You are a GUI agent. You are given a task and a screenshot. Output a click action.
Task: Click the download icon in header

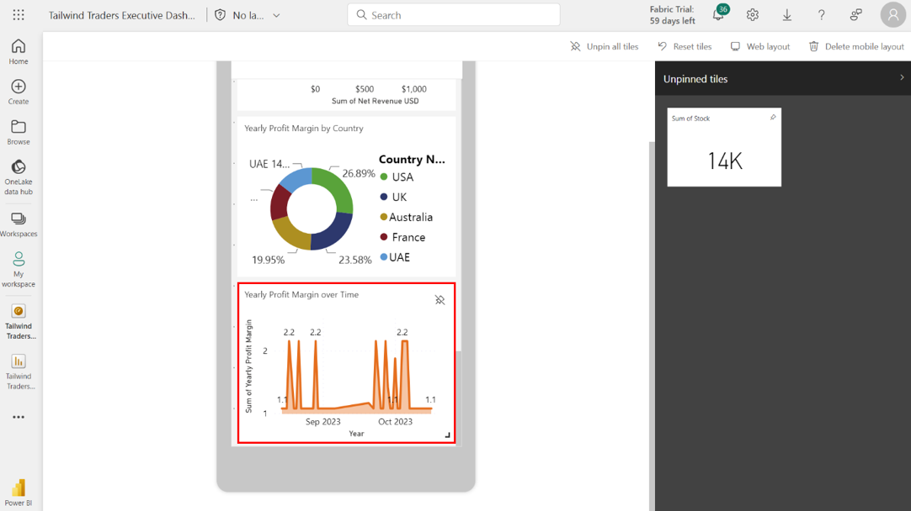pos(787,15)
